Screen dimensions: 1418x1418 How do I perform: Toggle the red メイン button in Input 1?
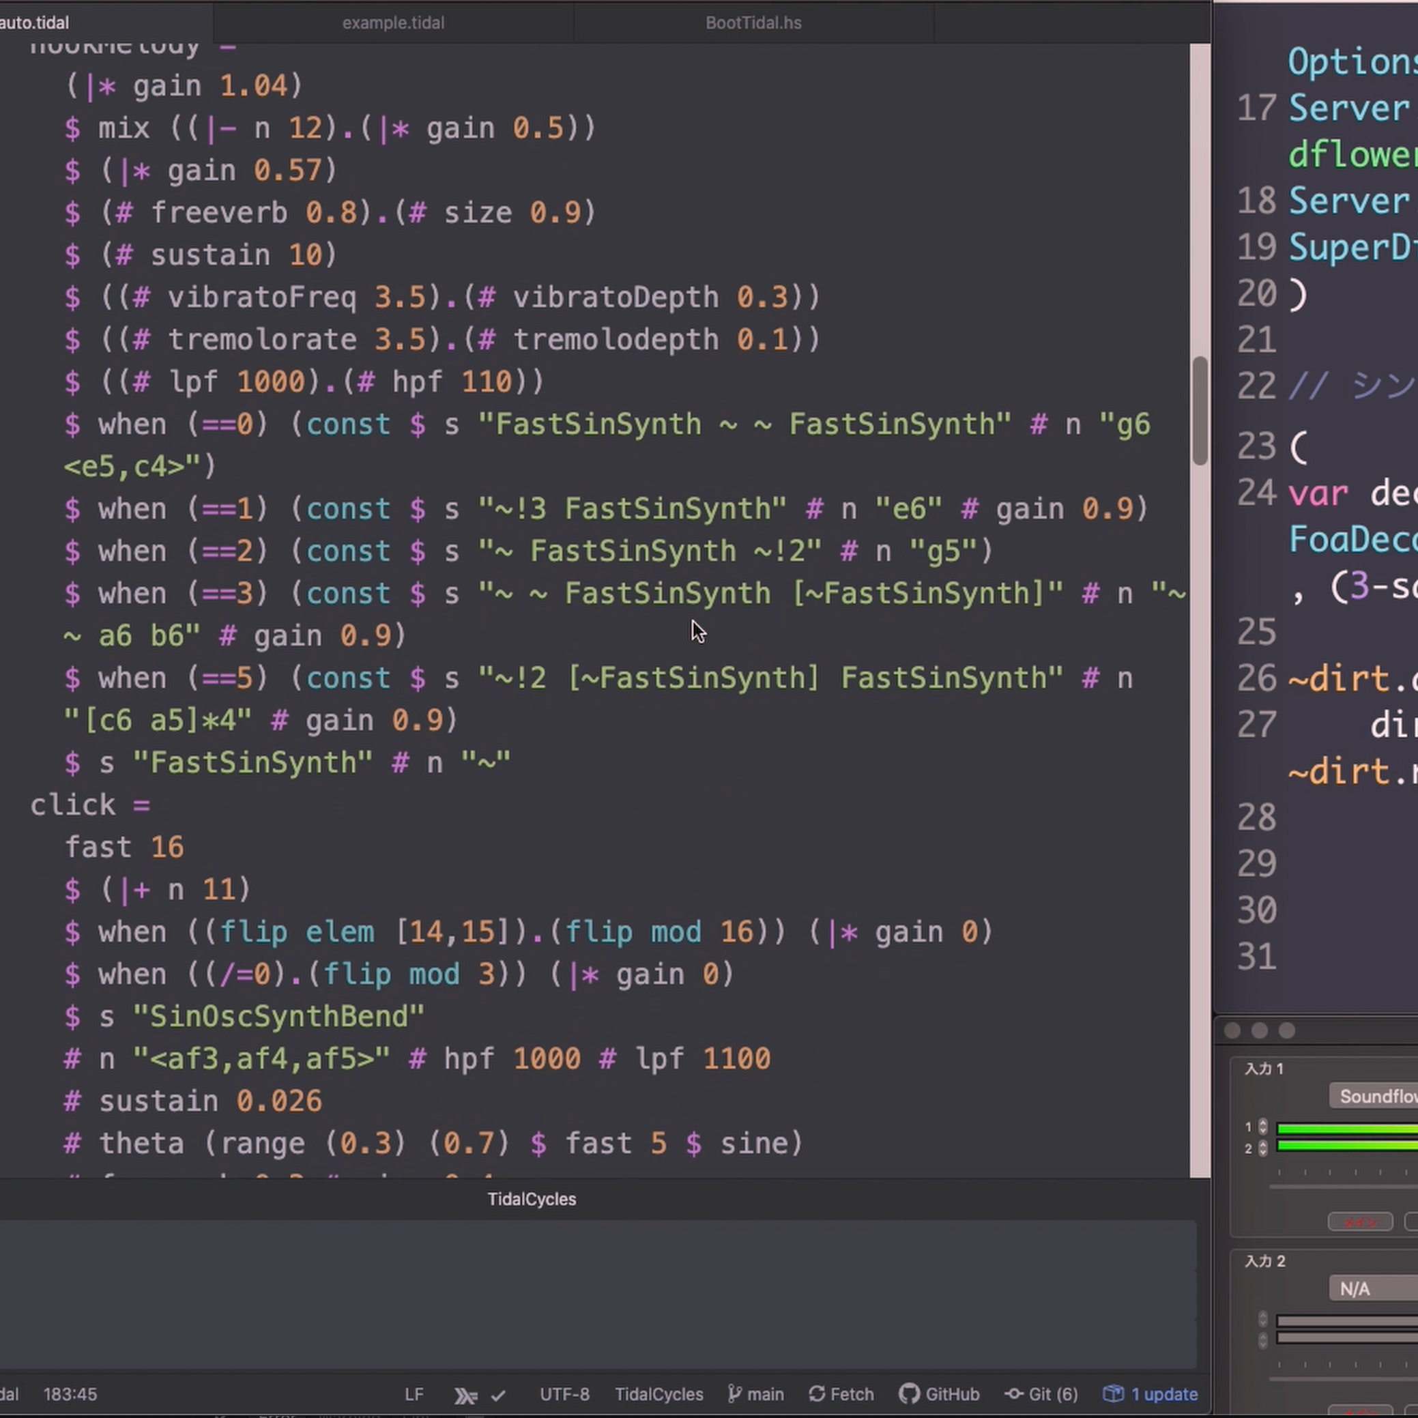[1360, 1222]
